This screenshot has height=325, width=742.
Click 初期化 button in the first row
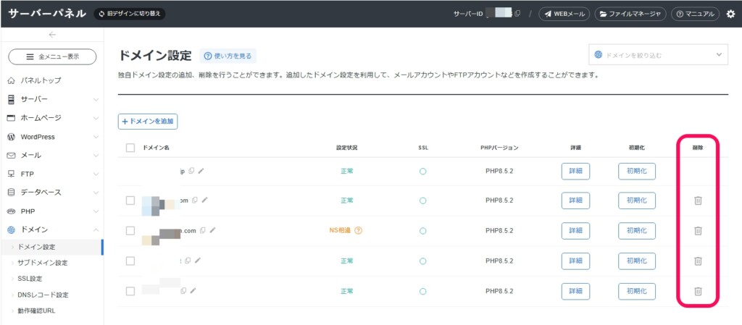click(636, 172)
